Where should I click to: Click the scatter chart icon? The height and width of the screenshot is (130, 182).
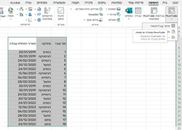pyautogui.click(x=30, y=20)
